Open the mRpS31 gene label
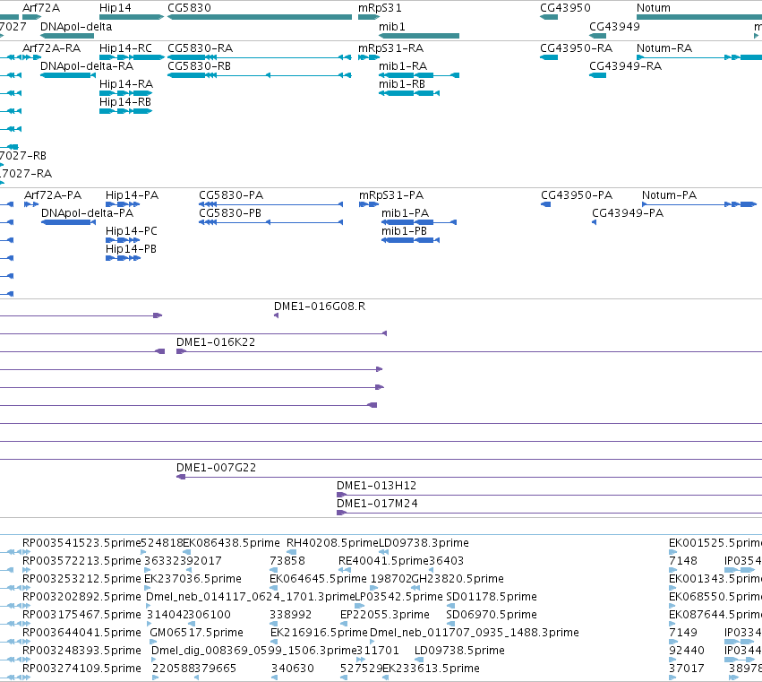 pyautogui.click(x=380, y=8)
